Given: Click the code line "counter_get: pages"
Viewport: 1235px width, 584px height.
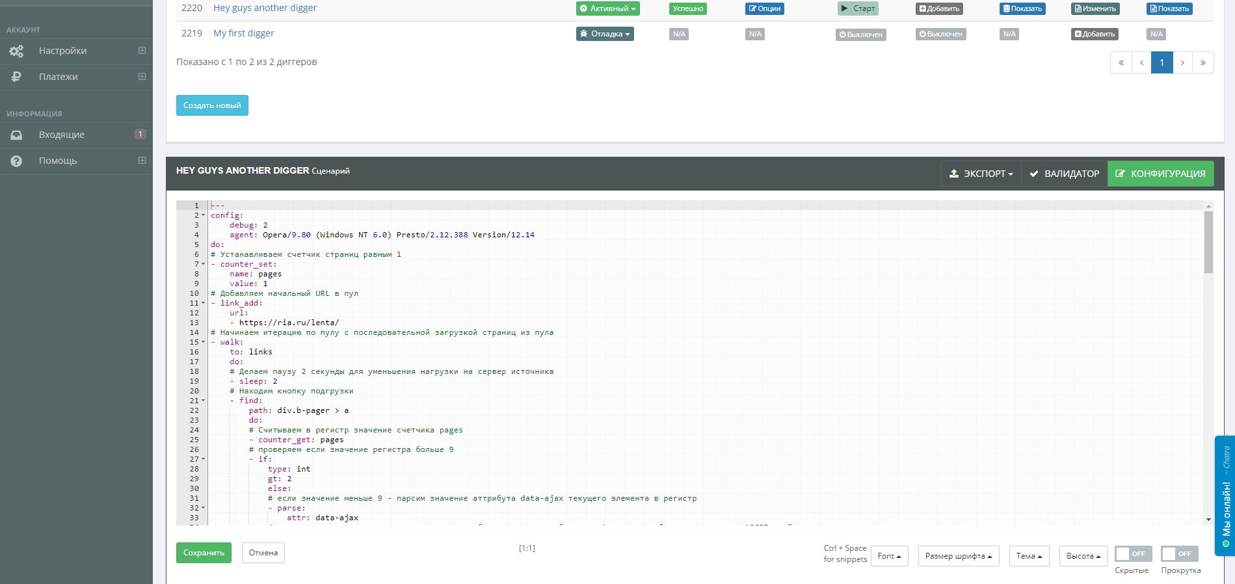Looking at the screenshot, I should coord(296,440).
